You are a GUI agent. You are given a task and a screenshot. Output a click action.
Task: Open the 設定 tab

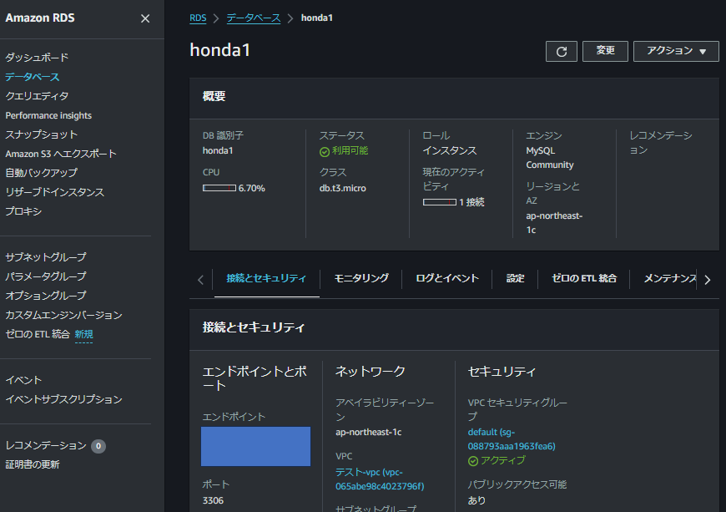pos(515,278)
